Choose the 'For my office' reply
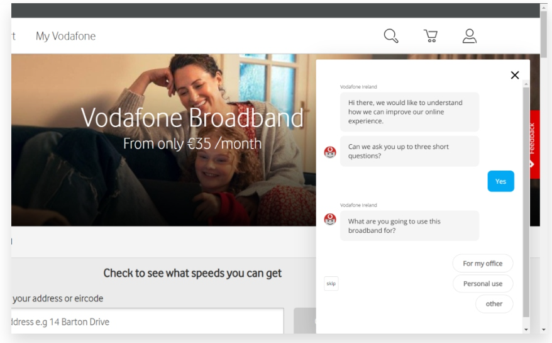This screenshot has height=343, width=552. [482, 263]
